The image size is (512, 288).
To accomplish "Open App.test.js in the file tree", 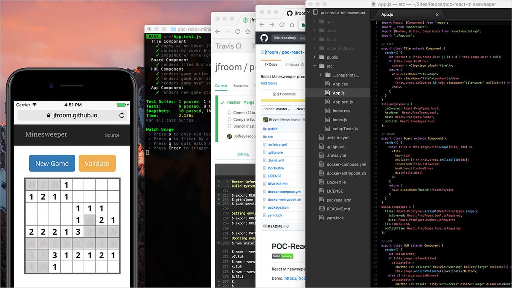I will [x=343, y=102].
